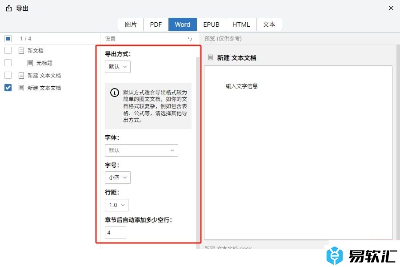
Task: Open the 导出方式 dropdown
Action: click(118, 67)
